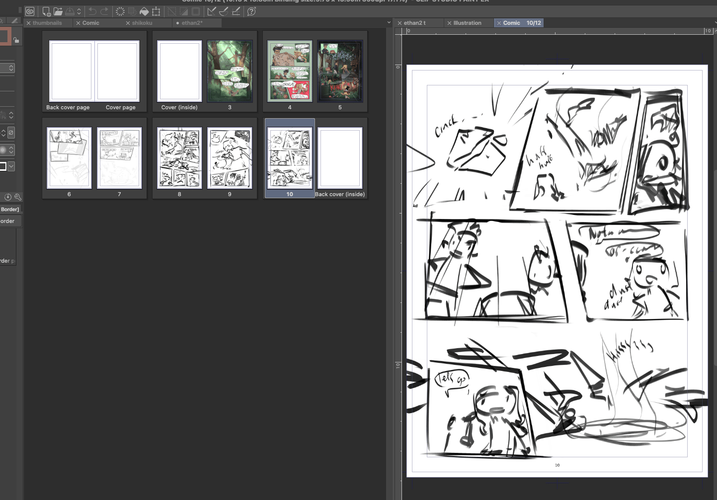This screenshot has width=717, height=500.
Task: Switch to the shikoku tab
Action: [142, 23]
